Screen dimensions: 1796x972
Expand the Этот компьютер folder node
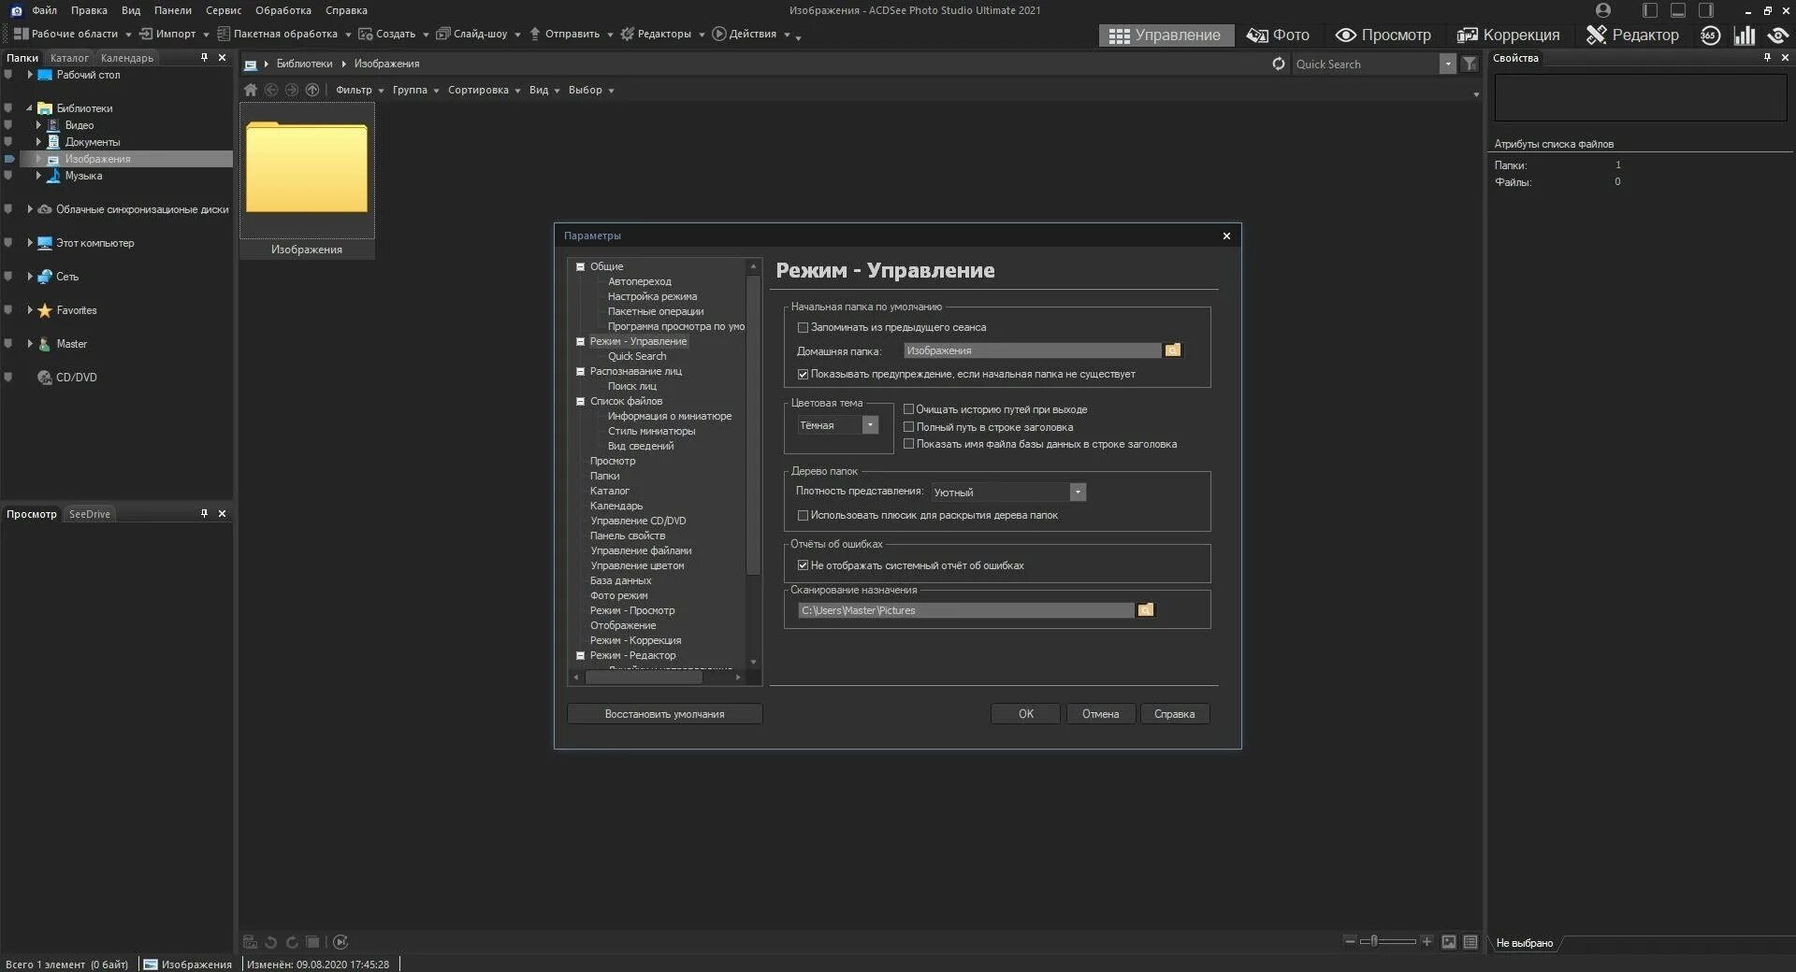(x=30, y=243)
